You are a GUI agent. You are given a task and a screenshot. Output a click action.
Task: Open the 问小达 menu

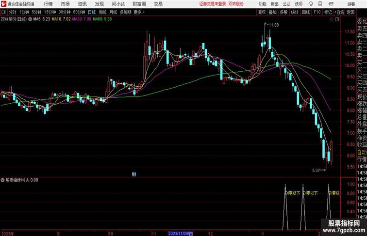click(118, 4)
